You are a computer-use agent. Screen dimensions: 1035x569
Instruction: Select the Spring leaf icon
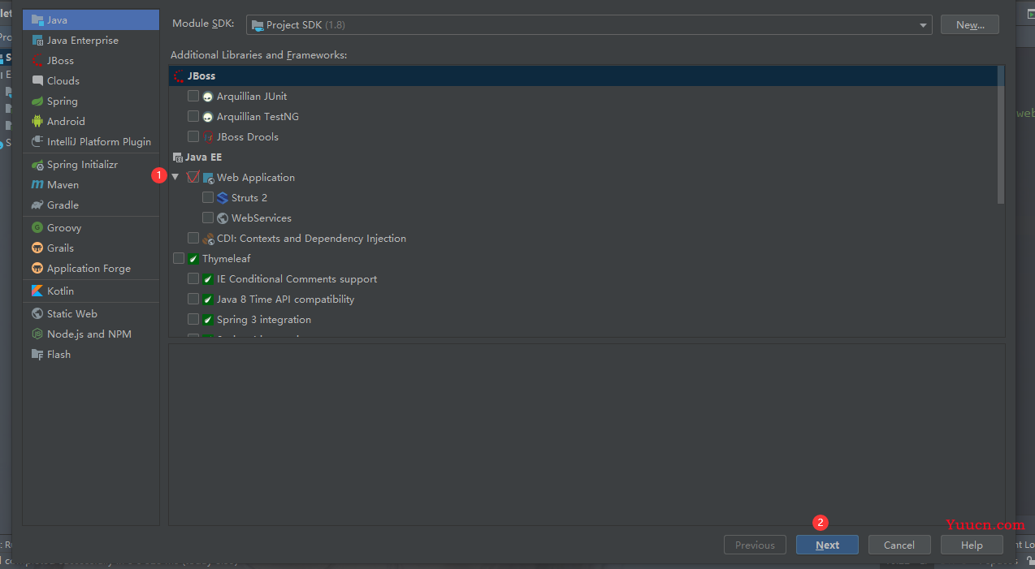coord(37,101)
